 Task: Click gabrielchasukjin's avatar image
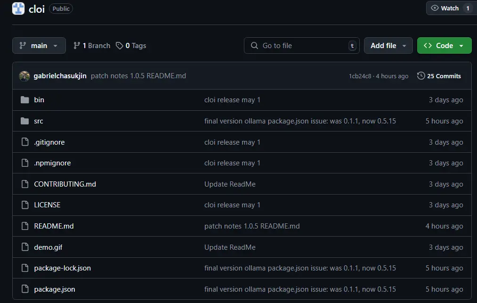tap(24, 76)
